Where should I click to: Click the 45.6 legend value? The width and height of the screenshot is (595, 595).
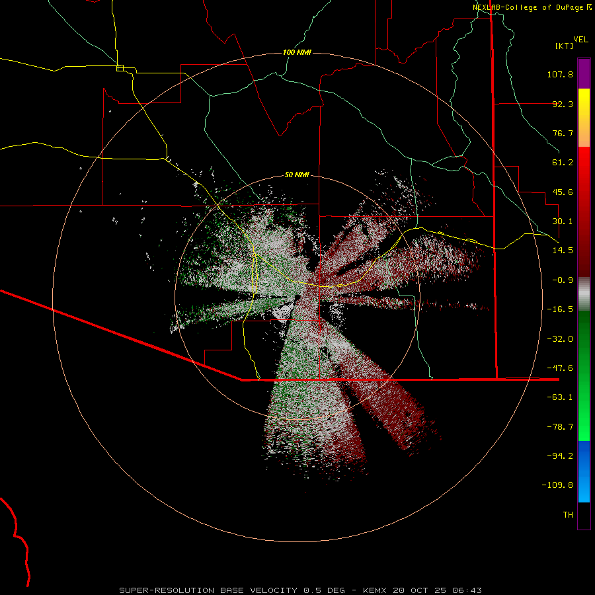pyautogui.click(x=563, y=192)
